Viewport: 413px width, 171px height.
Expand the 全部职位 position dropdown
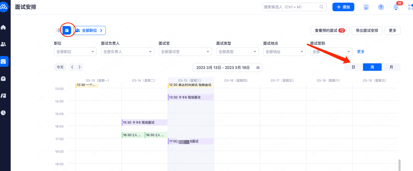[75, 52]
